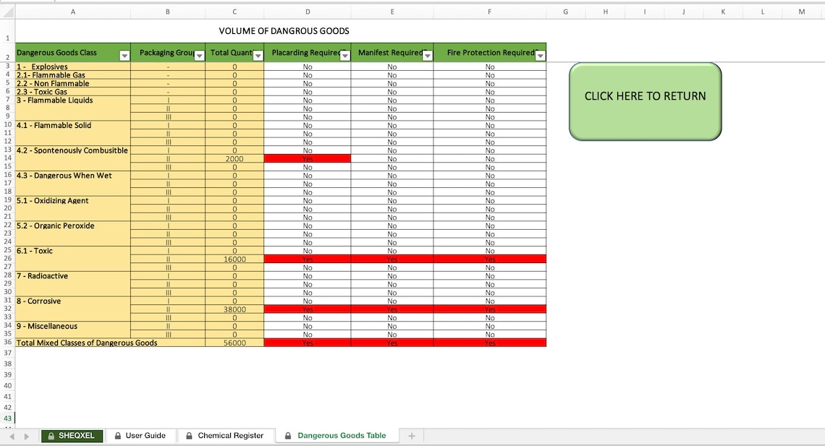Viewport: 825px width, 446px height.
Task: Click the lock icon on SHEQXEL tab
Action: click(51, 436)
